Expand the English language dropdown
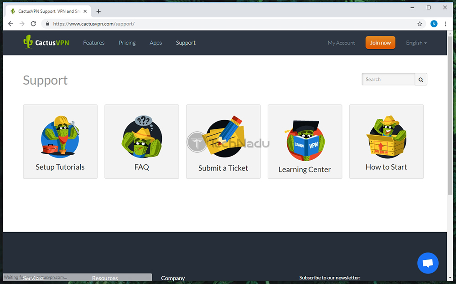Viewport: 456px width, 284px height. point(416,43)
